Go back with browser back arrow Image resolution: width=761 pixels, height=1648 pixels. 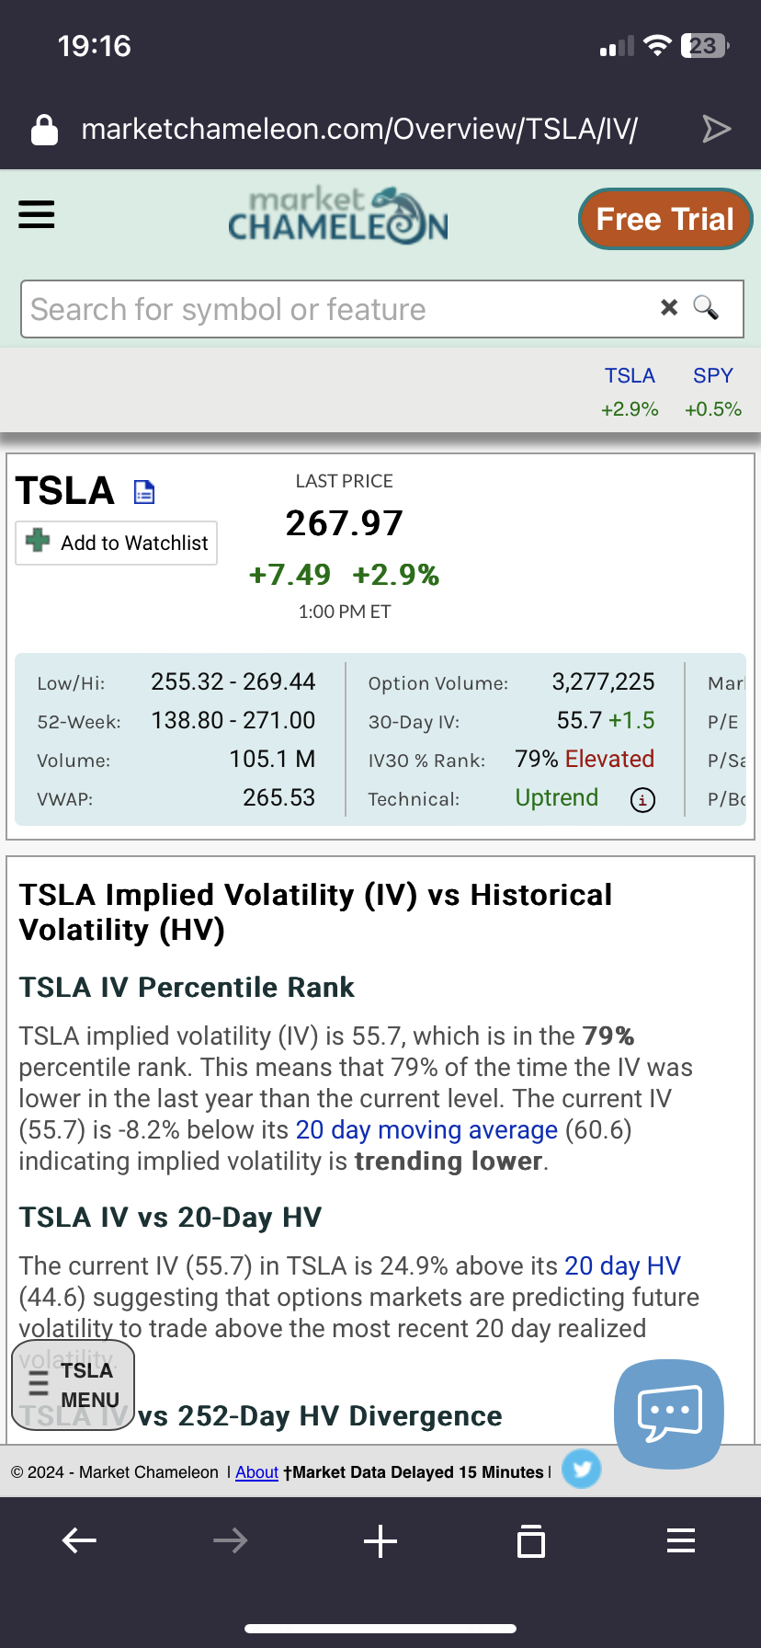click(x=79, y=1540)
